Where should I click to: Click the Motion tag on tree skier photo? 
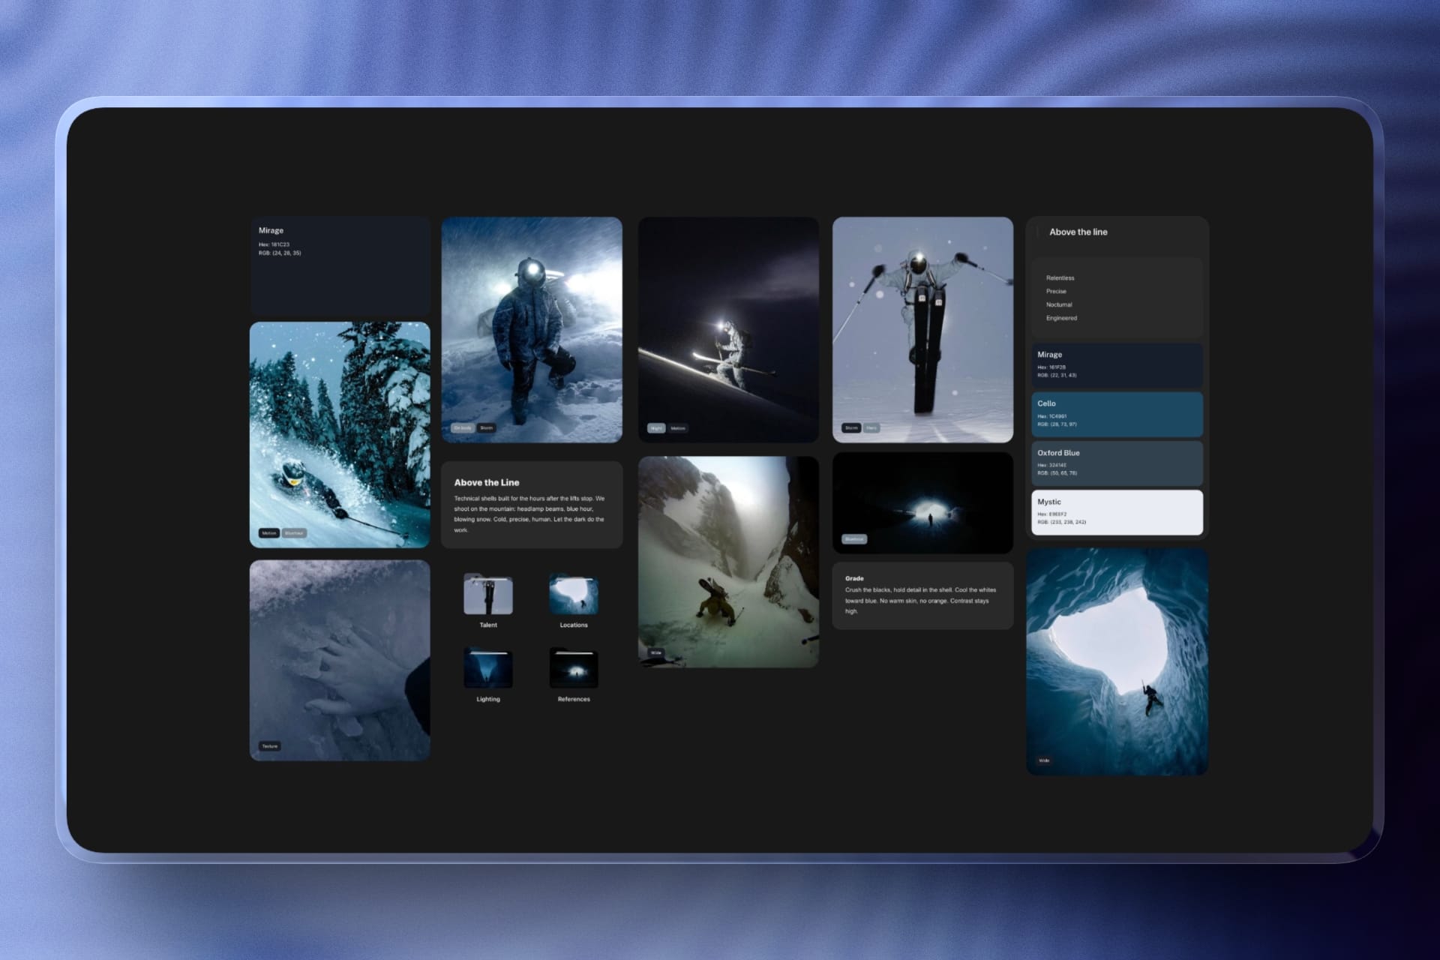click(x=269, y=533)
